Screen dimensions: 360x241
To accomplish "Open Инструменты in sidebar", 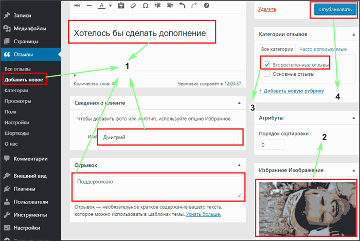I will 31,215.
